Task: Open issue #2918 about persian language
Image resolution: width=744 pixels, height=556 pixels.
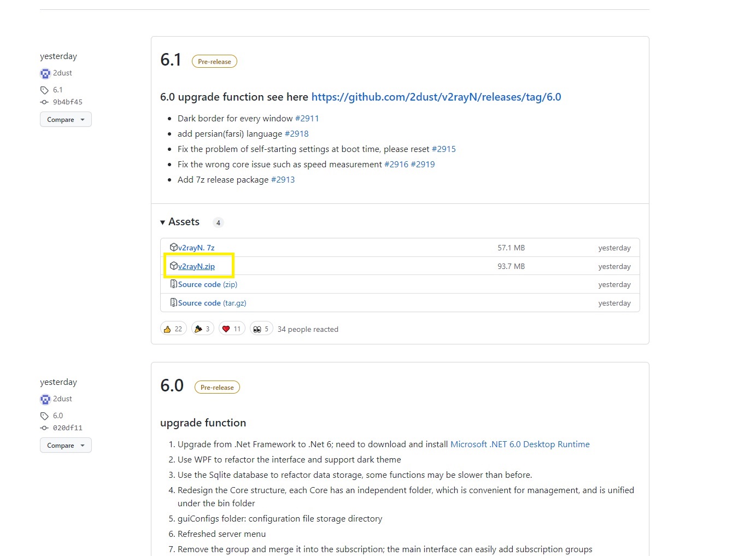Action: coord(297,133)
